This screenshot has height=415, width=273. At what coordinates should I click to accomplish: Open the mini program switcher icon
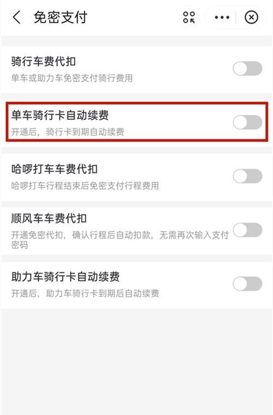click(x=189, y=17)
